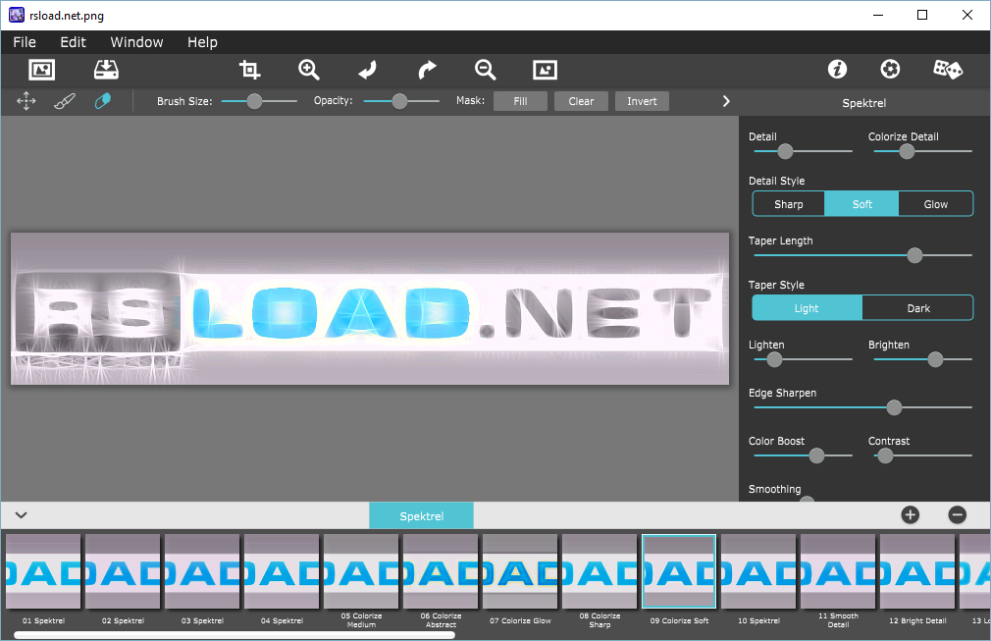Redo the change arrow
Screen dimensions: 991x641
tap(427, 70)
